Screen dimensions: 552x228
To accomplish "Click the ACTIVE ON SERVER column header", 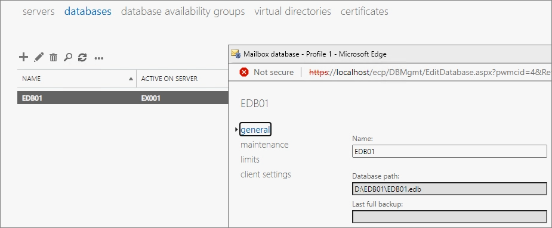I will point(169,79).
